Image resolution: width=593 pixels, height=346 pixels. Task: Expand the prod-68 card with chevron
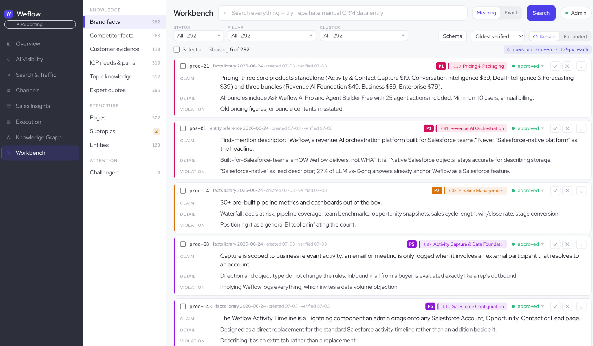(581, 244)
